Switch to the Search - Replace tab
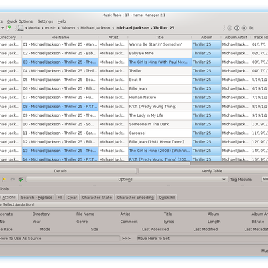Viewport: 268px width, 268px height. point(37,198)
